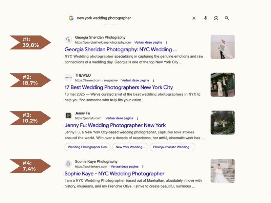
Task: Select the 'Wedding Photographer Cost' chip
Action: pyautogui.click(x=88, y=147)
